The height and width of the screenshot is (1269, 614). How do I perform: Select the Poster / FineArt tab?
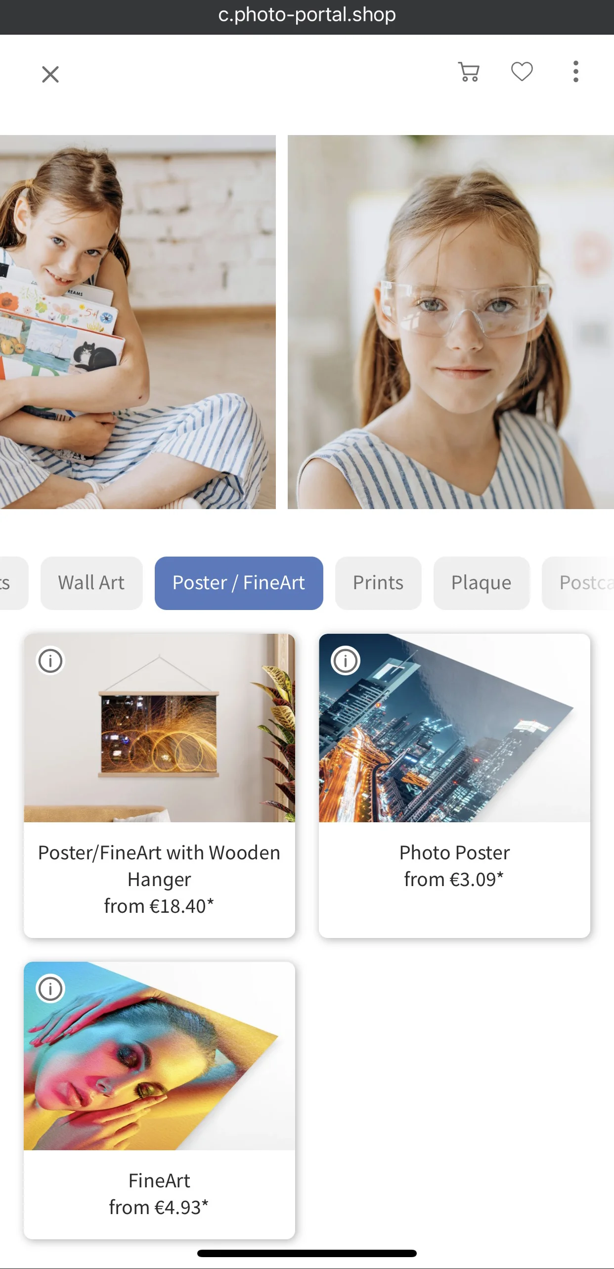tap(239, 583)
